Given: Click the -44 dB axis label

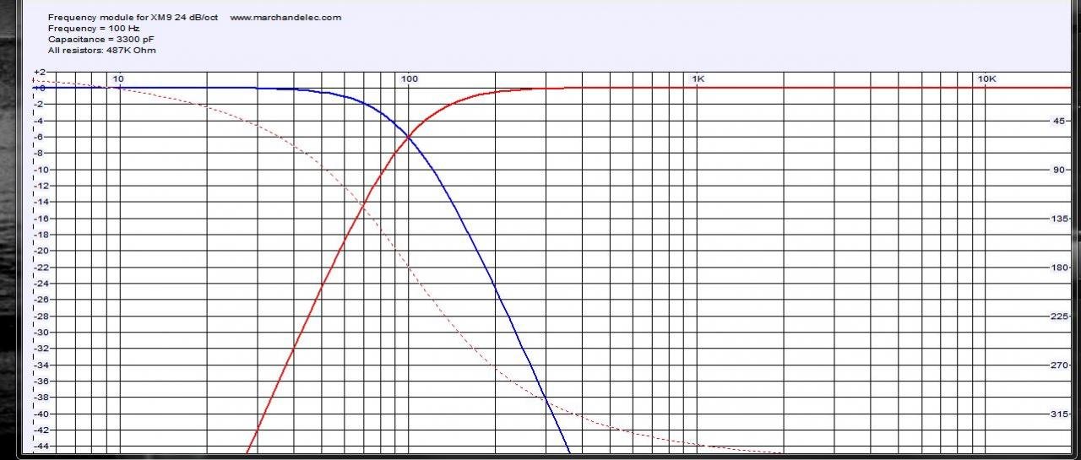Looking at the screenshot, I should point(40,446).
